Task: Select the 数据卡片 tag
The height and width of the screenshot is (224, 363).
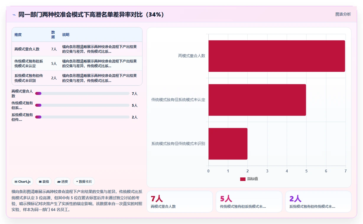Action: tap(84, 182)
